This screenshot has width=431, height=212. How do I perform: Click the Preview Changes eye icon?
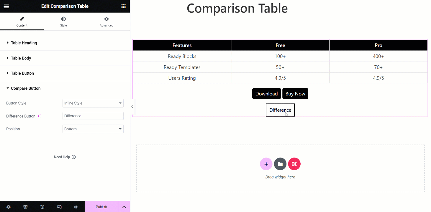[x=76, y=207]
